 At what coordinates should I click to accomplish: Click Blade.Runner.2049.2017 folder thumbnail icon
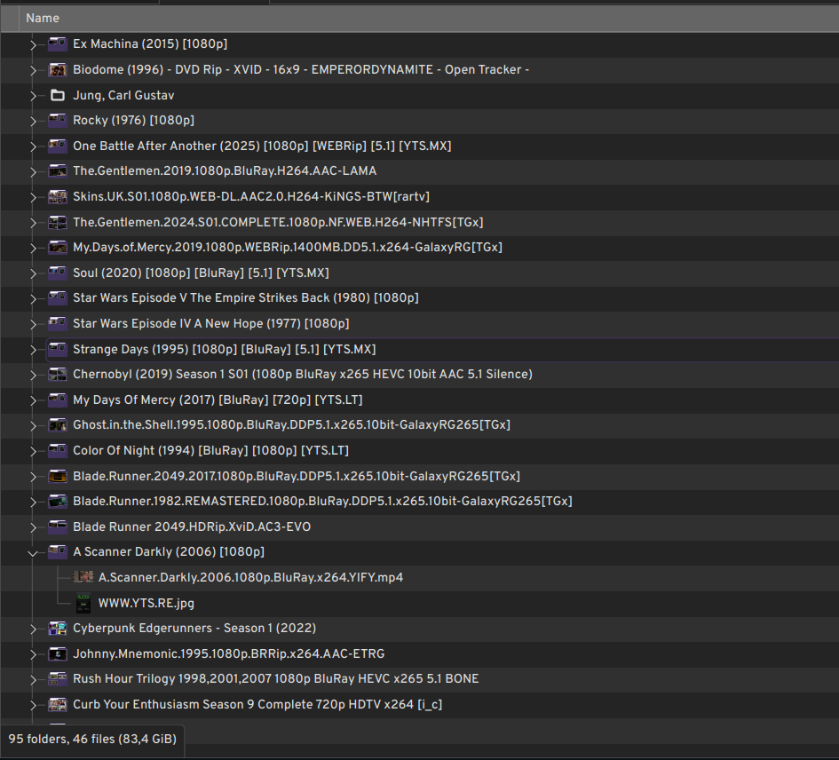[57, 476]
